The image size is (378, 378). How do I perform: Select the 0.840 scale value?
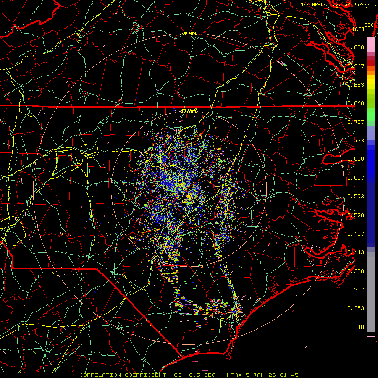coord(356,103)
